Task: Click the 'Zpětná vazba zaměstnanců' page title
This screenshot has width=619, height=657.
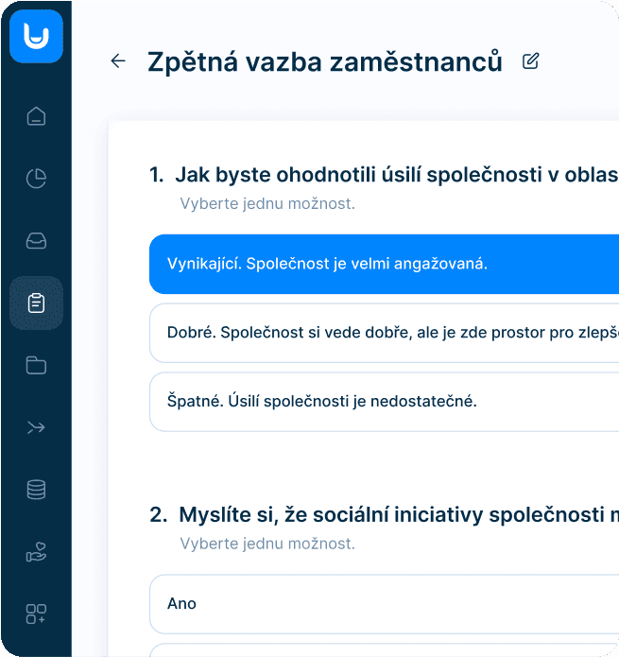Action: (x=324, y=61)
